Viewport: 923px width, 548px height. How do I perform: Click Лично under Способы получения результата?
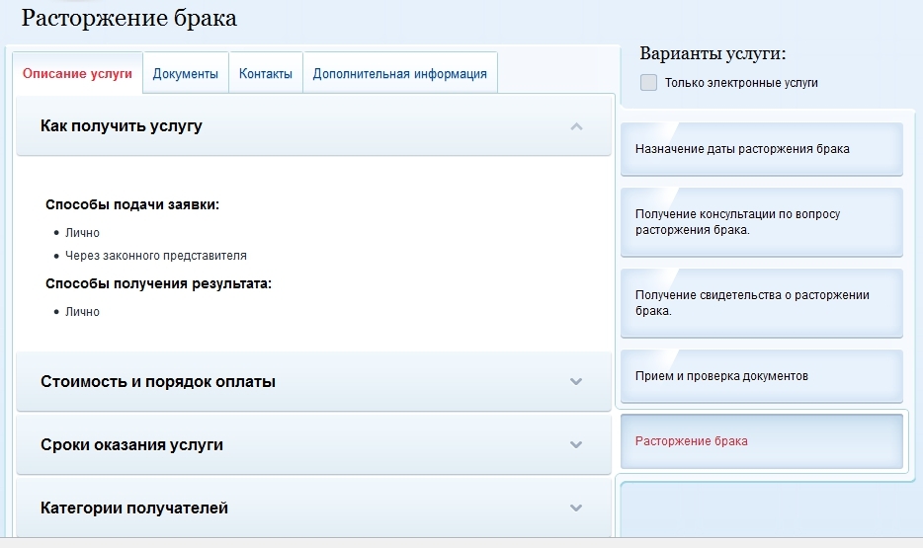click(82, 312)
